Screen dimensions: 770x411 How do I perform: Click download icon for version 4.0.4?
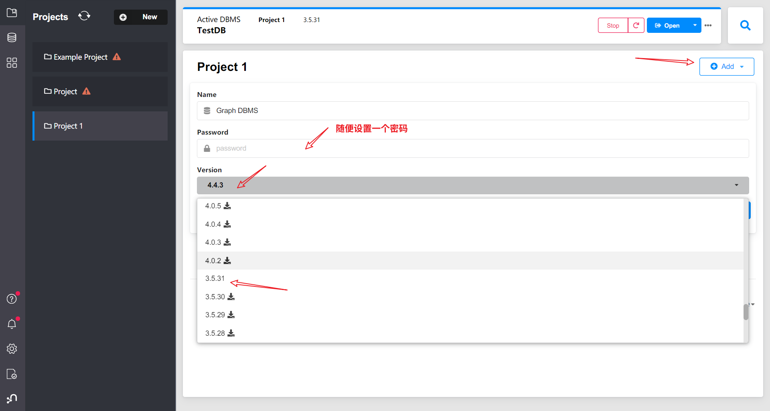[x=227, y=224]
